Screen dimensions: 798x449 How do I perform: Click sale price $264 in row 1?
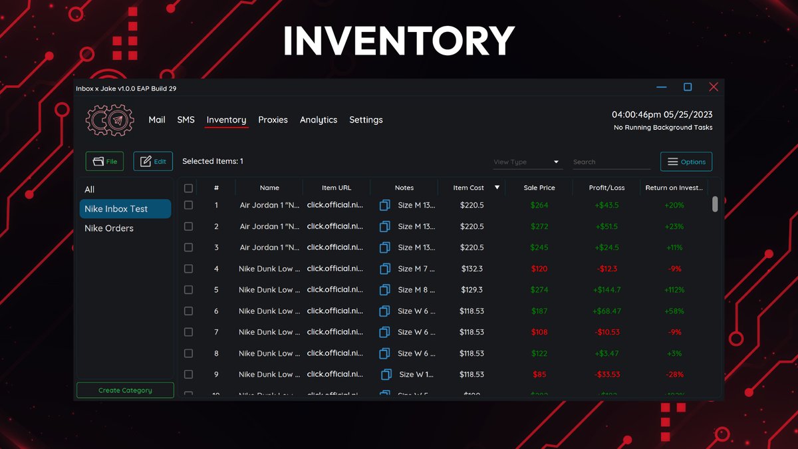[539, 206]
